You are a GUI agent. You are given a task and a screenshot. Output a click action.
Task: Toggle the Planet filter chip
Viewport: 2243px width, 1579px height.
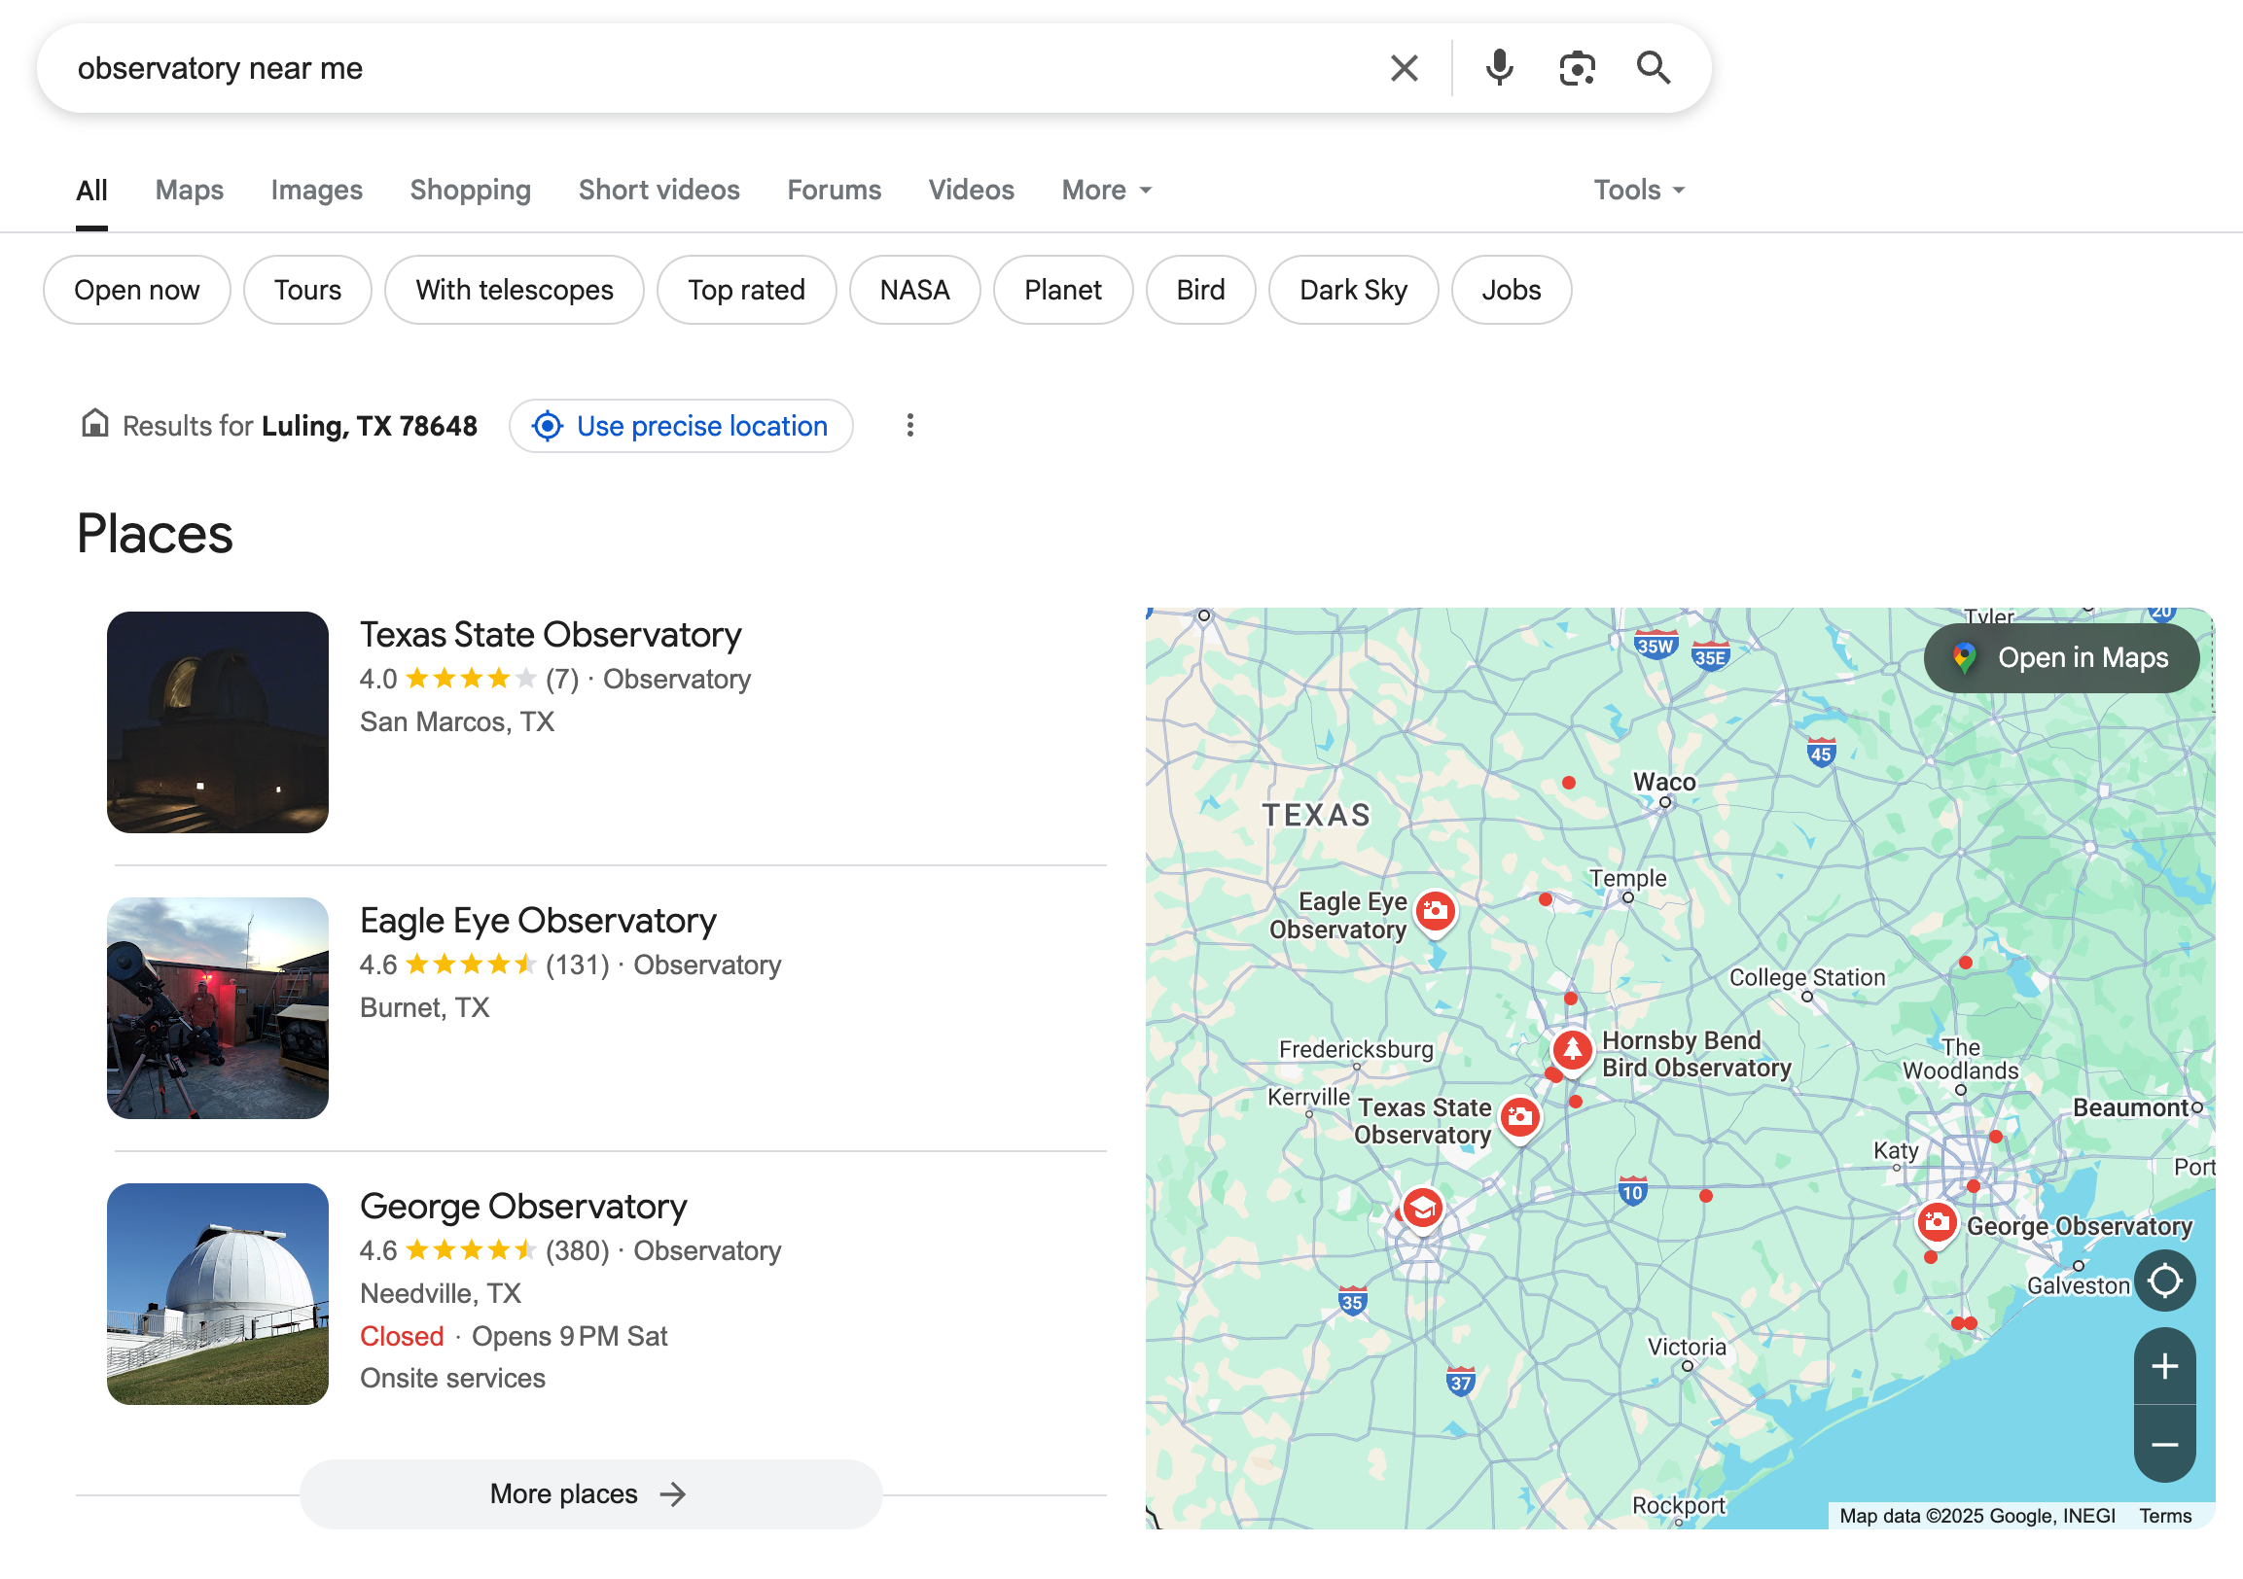coord(1063,290)
